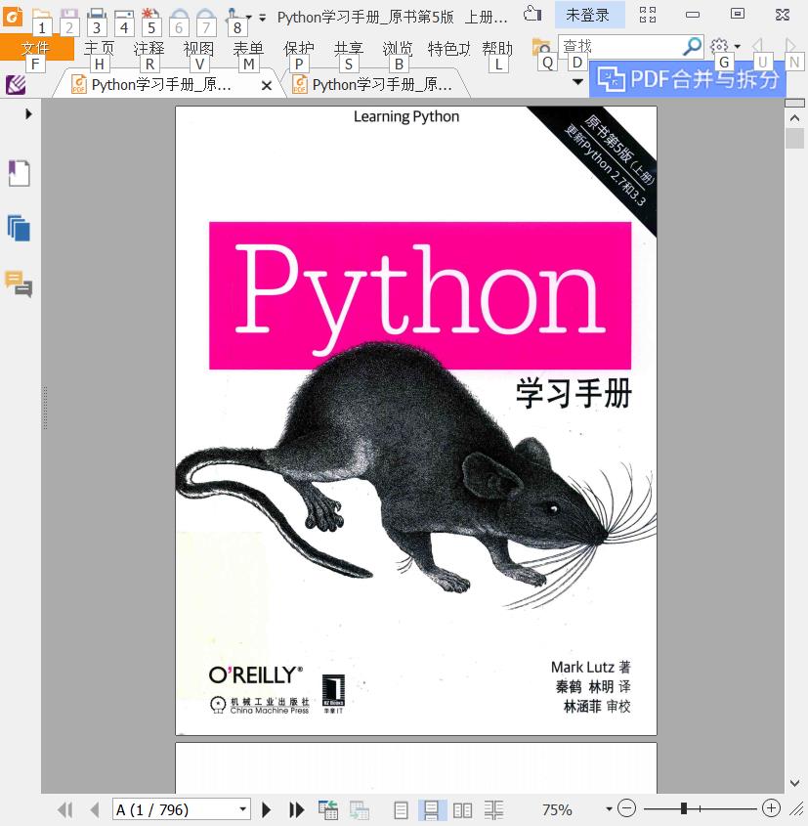Click the Python book cover page
The image size is (808, 826).
[x=416, y=420]
